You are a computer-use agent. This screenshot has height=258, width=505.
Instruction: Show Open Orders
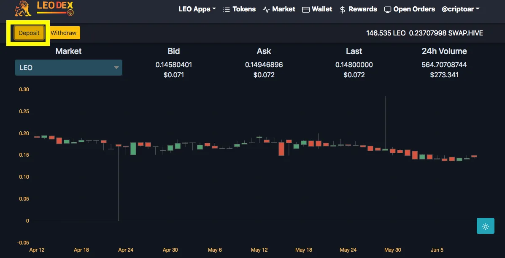point(409,9)
